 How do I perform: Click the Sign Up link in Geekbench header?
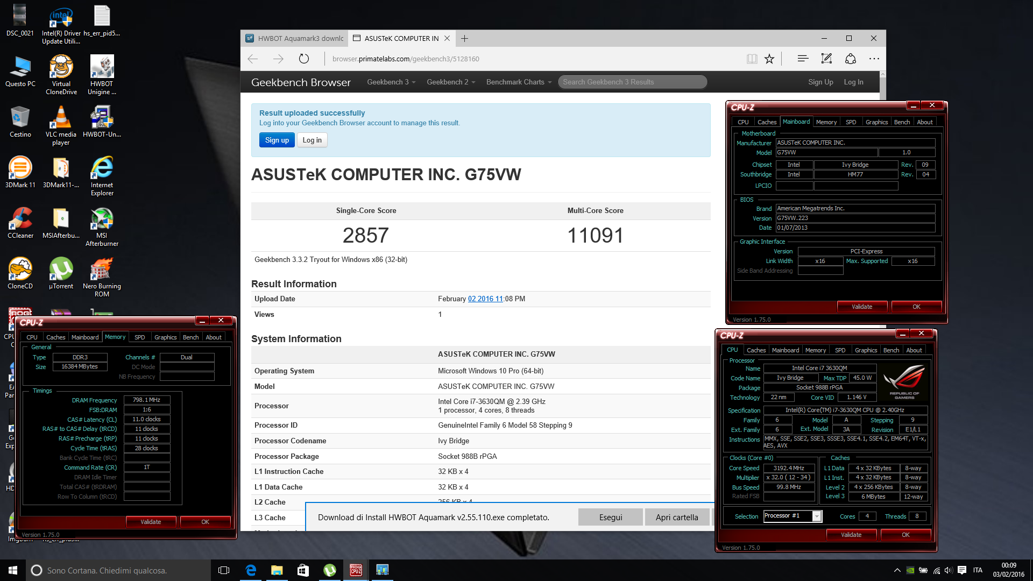(820, 82)
